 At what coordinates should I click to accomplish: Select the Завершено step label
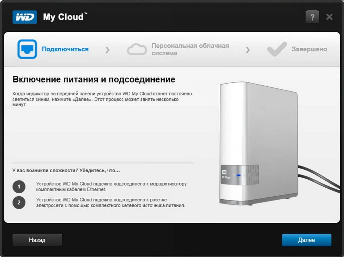(x=309, y=49)
